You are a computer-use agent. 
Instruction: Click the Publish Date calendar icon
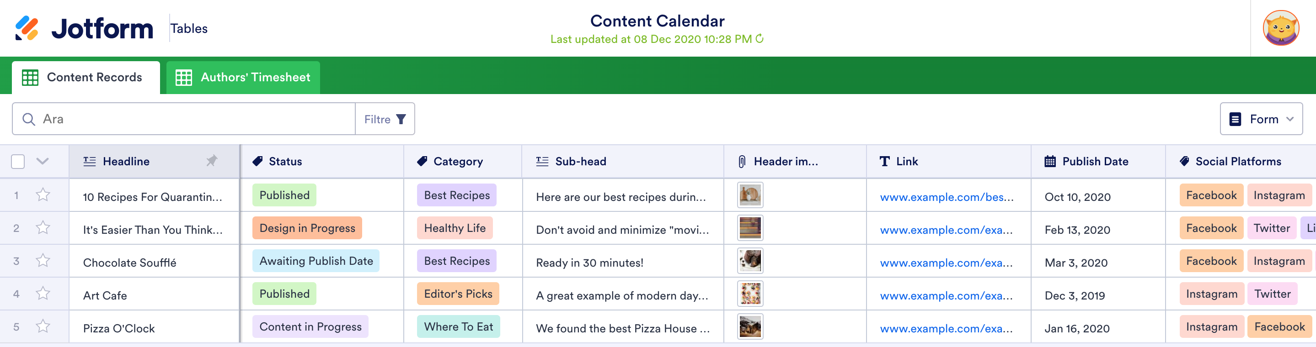pyautogui.click(x=1050, y=162)
